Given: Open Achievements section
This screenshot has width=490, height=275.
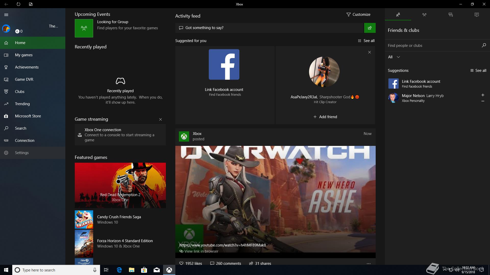Looking at the screenshot, I should [x=33, y=67].
